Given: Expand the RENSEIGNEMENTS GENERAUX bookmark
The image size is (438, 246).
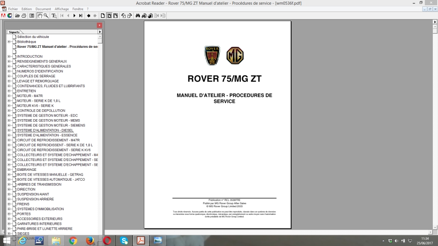Looking at the screenshot, I should tap(9, 61).
